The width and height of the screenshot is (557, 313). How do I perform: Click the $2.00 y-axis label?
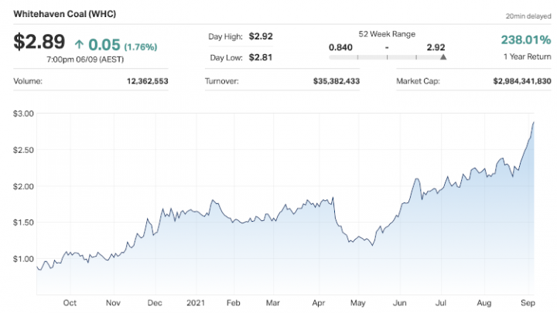tap(23, 187)
